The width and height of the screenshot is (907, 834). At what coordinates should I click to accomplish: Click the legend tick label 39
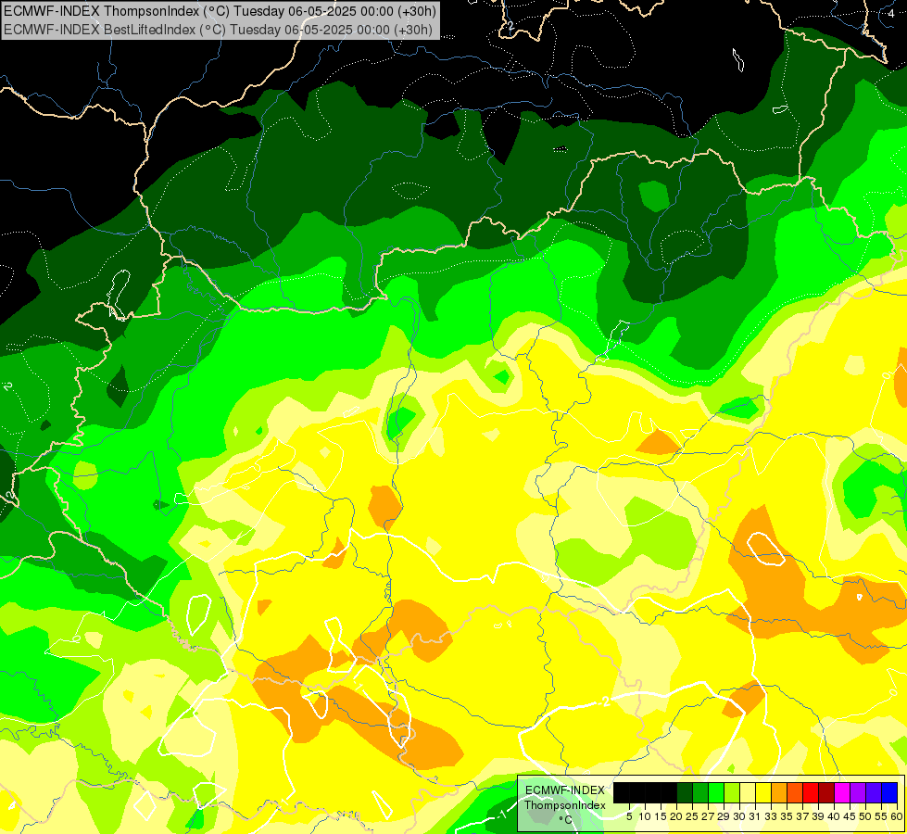818,816
